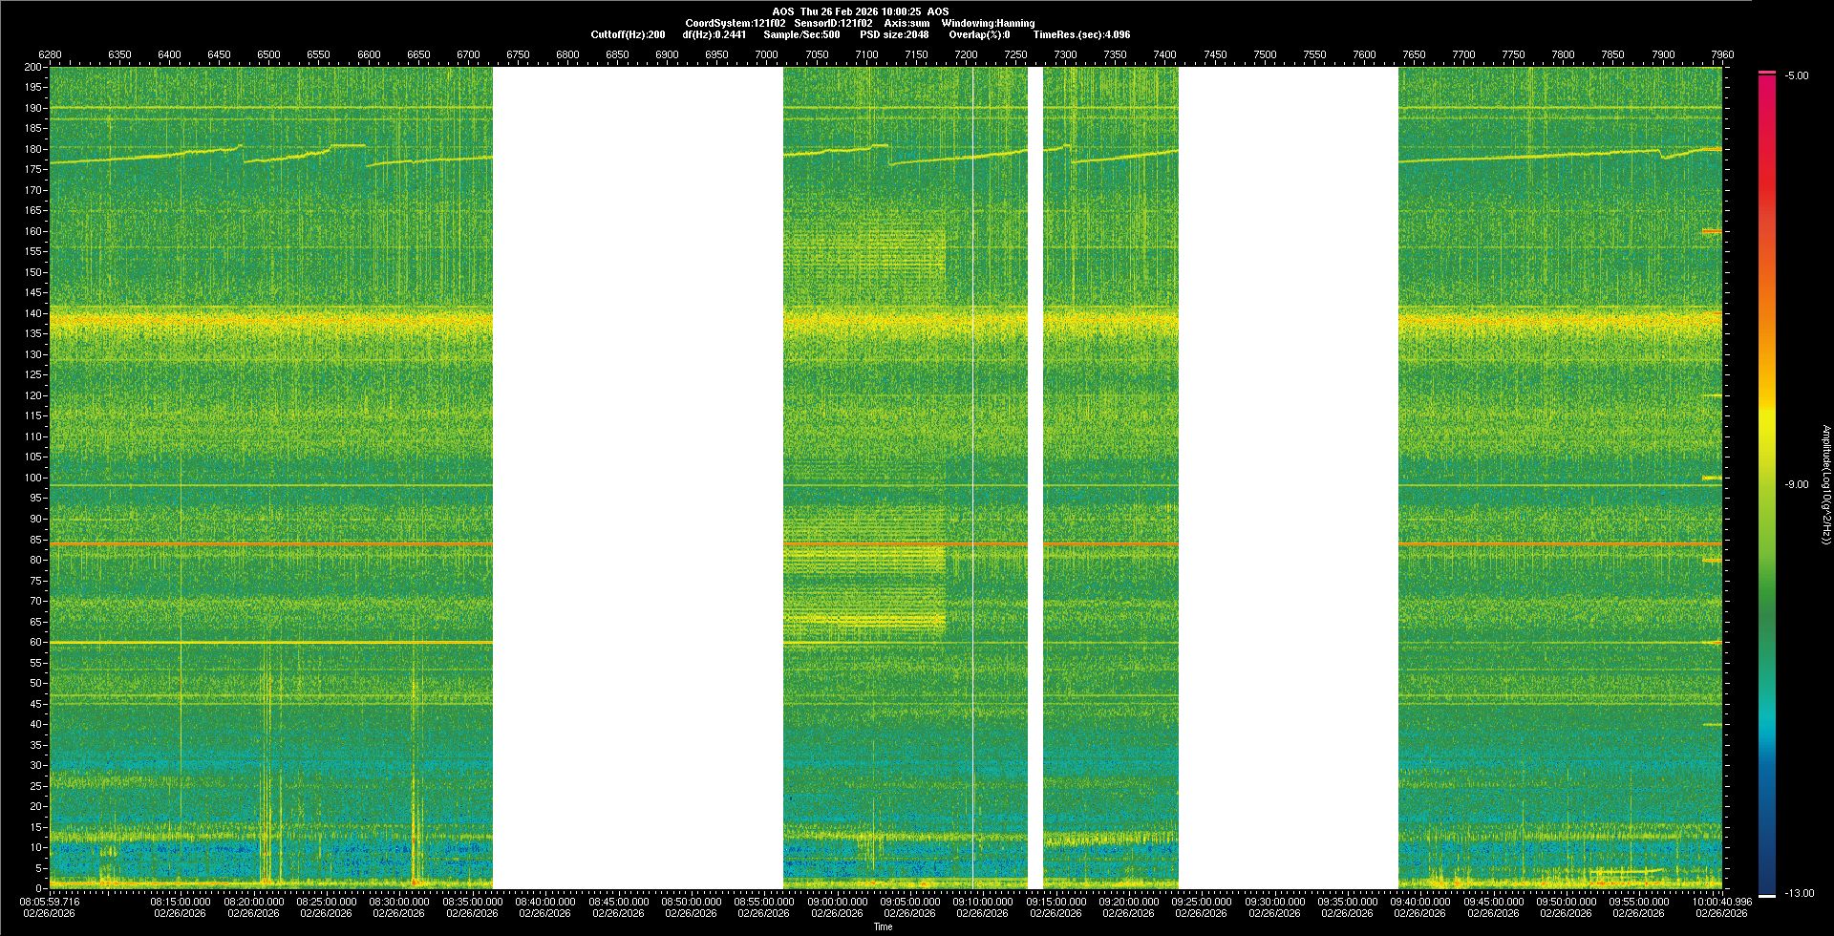Select the TimeRes.(sec):4.096 header text

(1081, 34)
